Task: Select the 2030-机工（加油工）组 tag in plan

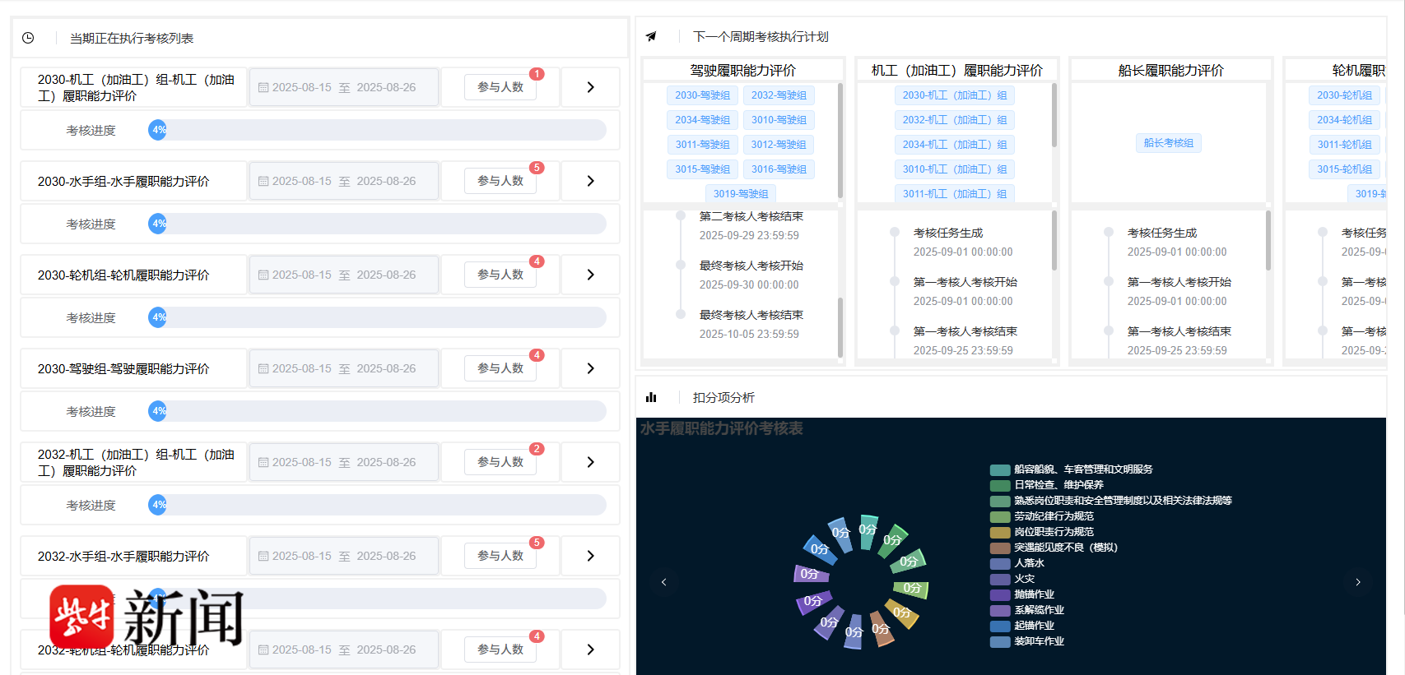Action: pos(955,95)
